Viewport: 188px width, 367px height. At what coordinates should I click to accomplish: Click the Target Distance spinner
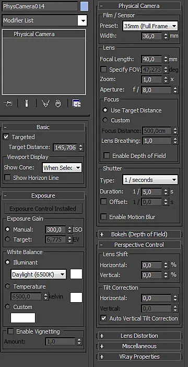(x=80, y=147)
